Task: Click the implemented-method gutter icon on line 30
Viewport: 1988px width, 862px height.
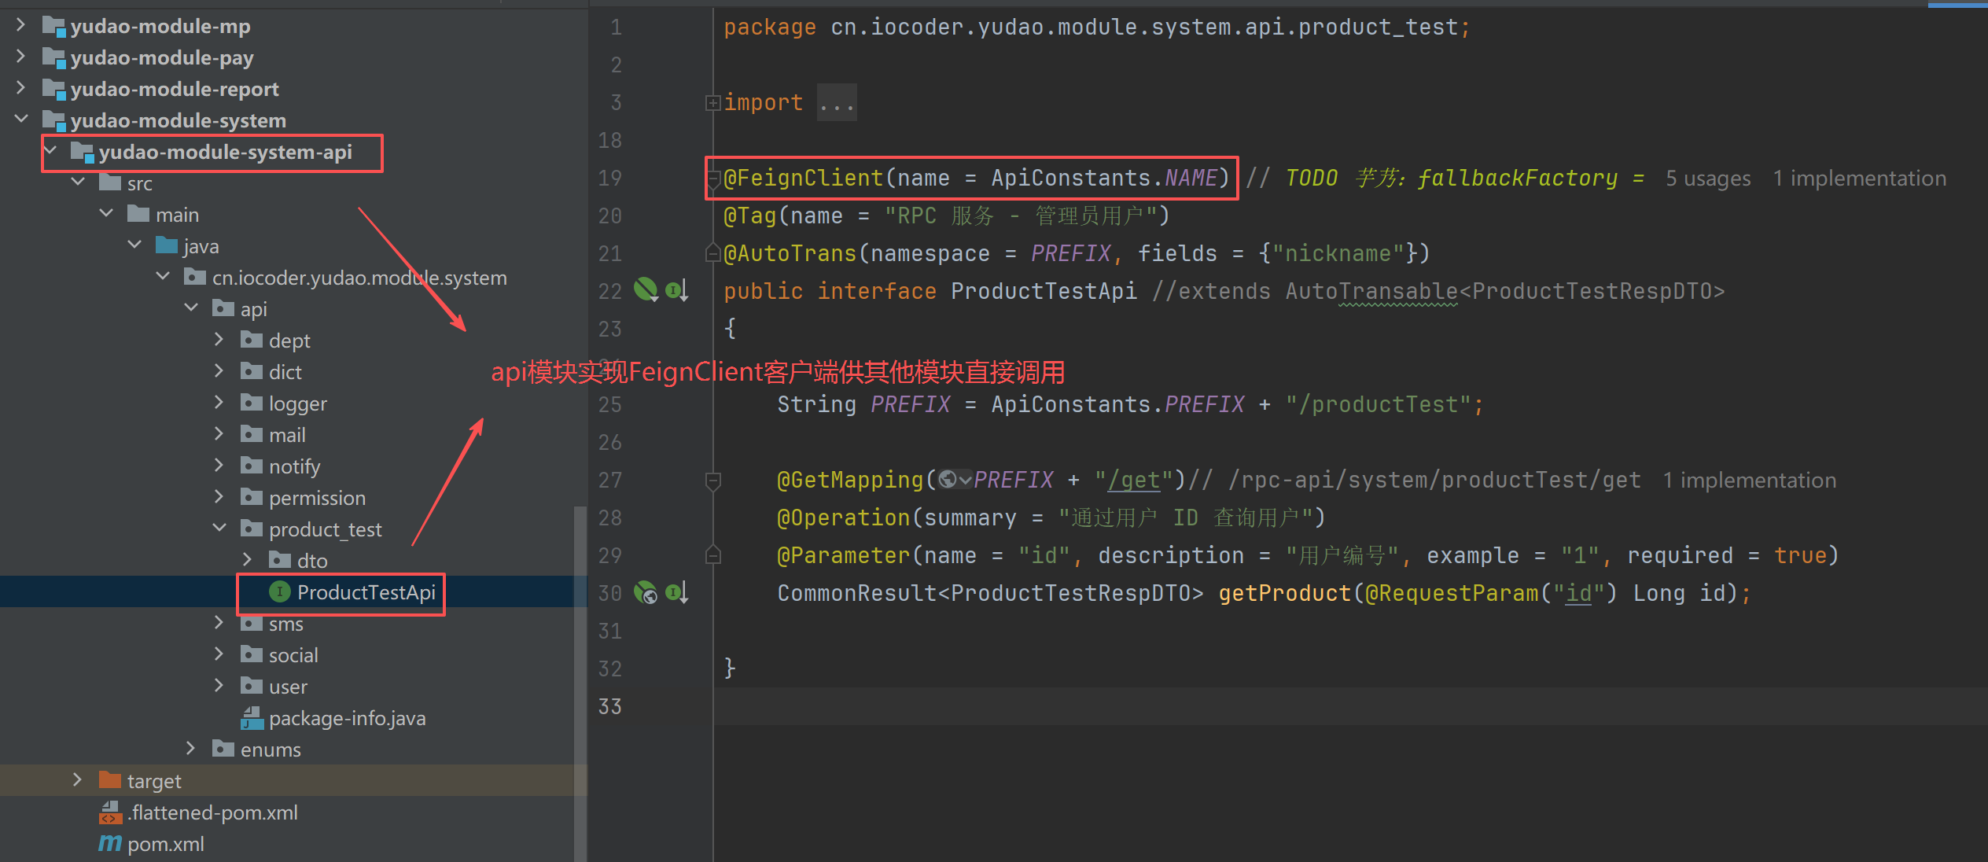Action: [x=676, y=592]
